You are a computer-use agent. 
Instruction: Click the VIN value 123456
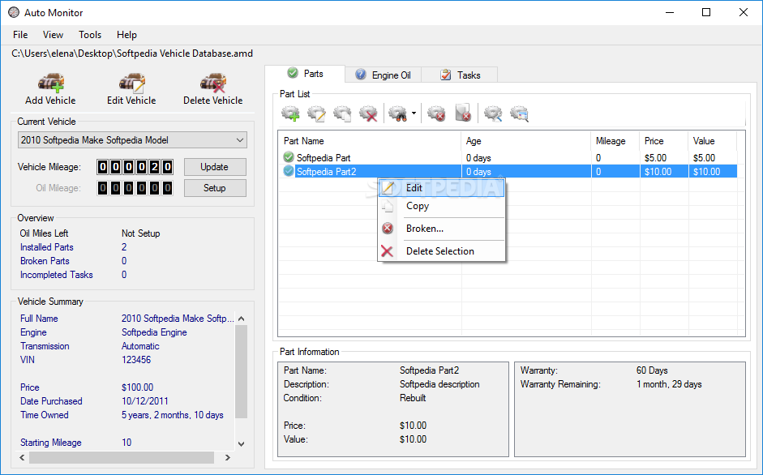(136, 360)
